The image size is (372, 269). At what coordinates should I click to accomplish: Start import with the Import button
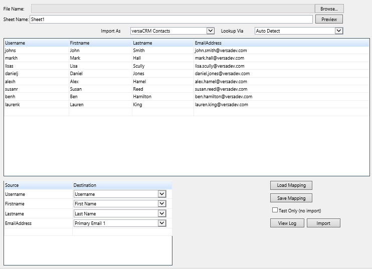[x=323, y=223]
